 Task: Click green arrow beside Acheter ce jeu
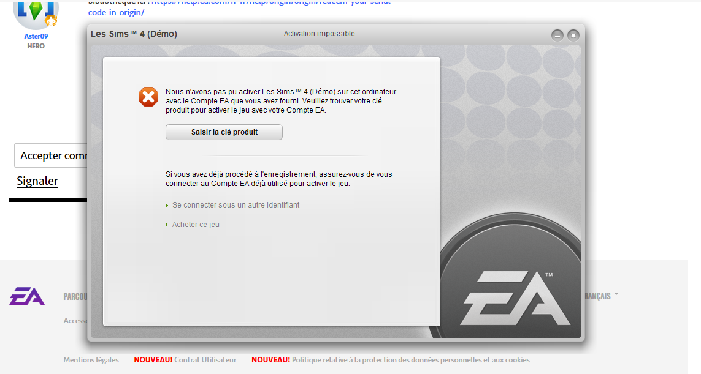tap(167, 225)
